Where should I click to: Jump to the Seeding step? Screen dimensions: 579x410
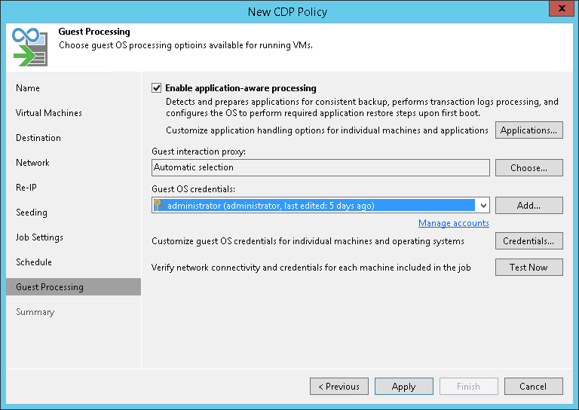tap(32, 213)
